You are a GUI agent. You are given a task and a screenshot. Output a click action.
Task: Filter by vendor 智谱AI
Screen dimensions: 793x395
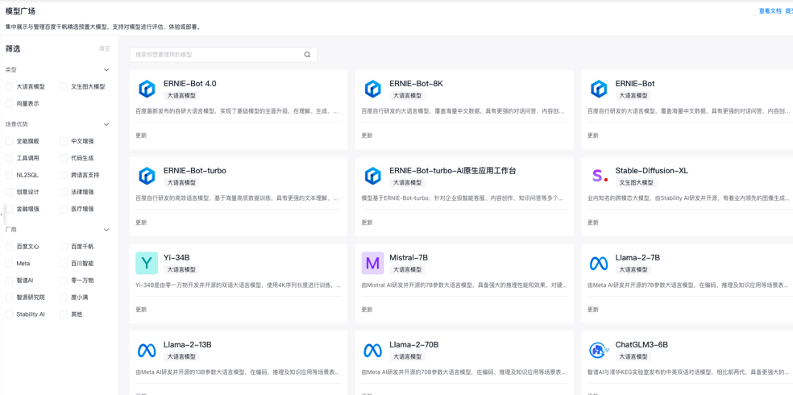tap(9, 281)
